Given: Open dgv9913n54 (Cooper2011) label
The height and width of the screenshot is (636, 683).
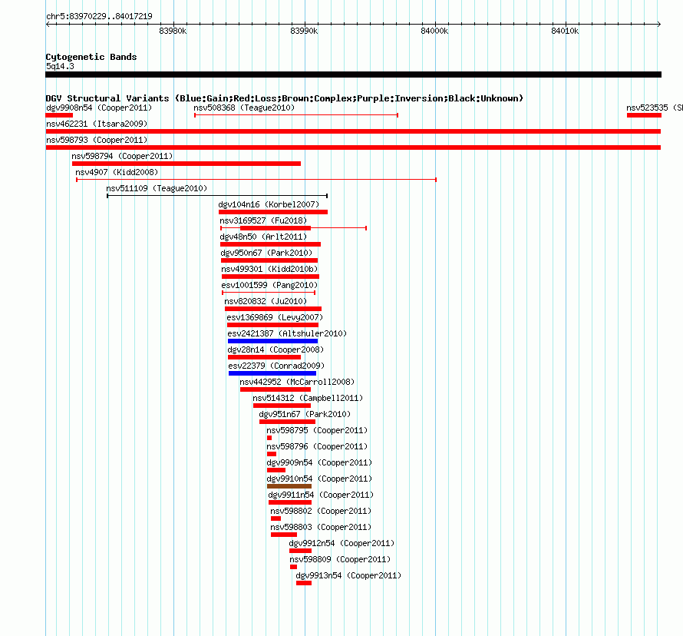Looking at the screenshot, I should point(348,575).
